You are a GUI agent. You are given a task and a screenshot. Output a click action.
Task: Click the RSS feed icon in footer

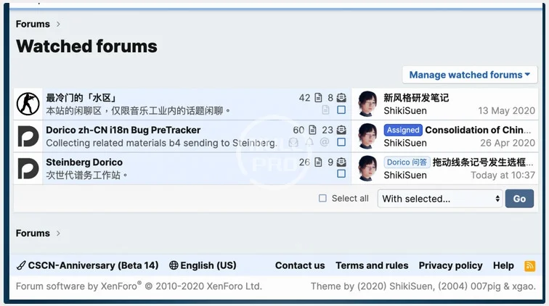(x=529, y=266)
